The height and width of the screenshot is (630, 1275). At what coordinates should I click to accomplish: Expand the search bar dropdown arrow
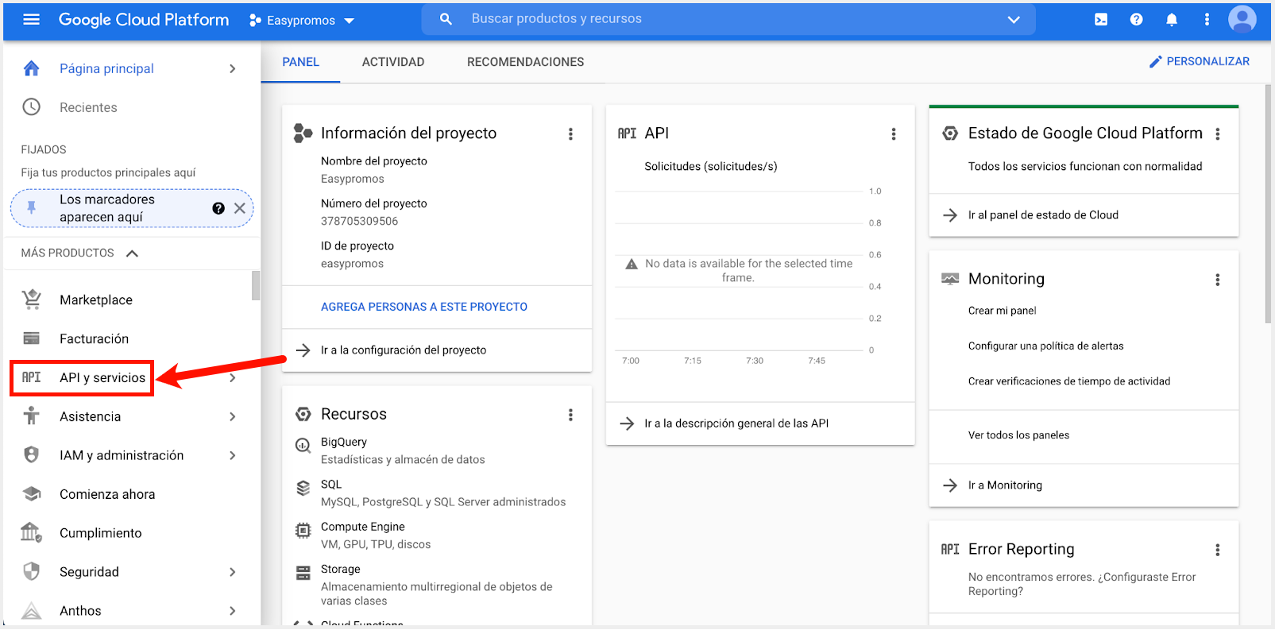(x=1014, y=19)
